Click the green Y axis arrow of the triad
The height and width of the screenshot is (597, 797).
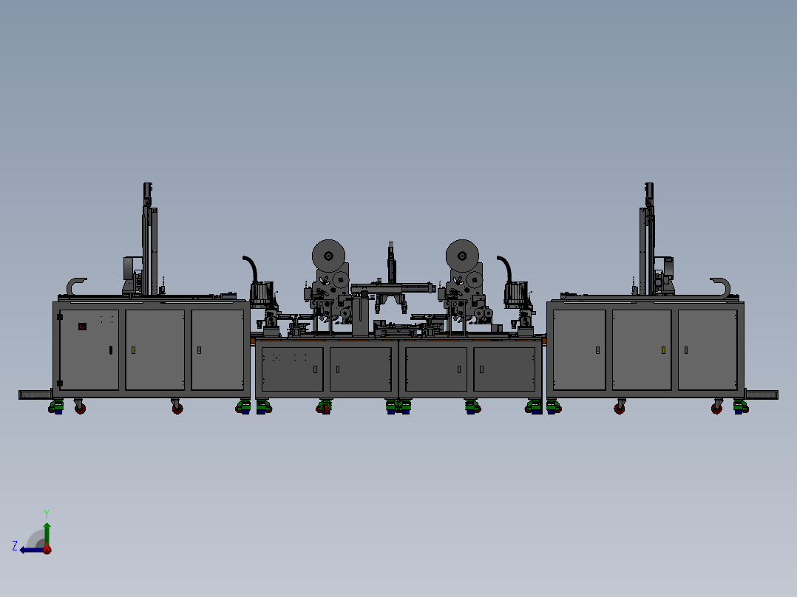47,533
